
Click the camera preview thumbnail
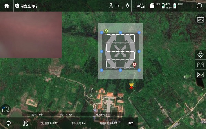(31, 35)
